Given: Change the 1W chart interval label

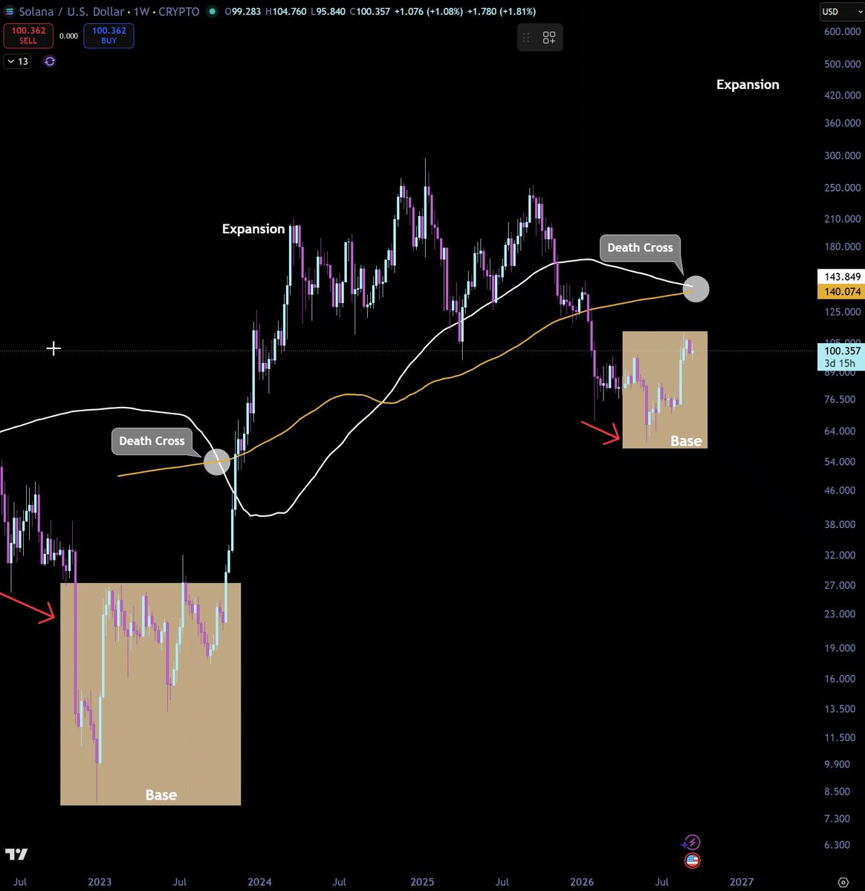Looking at the screenshot, I should coord(141,12).
